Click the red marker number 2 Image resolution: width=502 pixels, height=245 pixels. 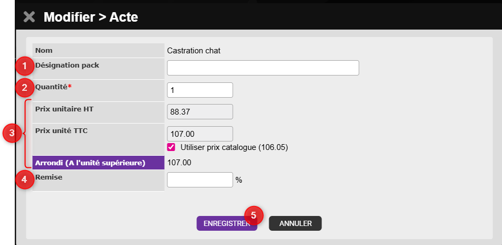[x=23, y=87]
